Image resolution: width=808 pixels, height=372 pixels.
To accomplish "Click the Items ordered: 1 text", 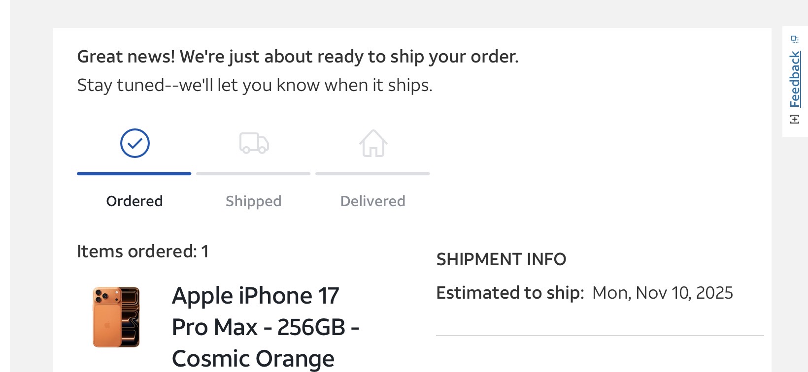I will tap(143, 251).
